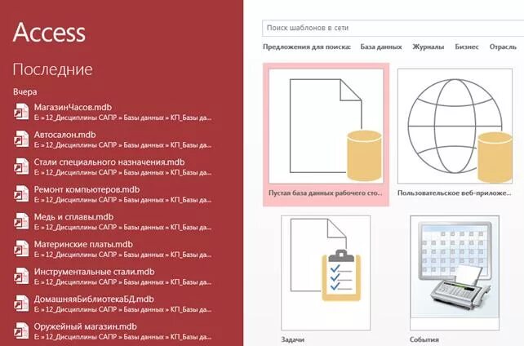This screenshot has height=346, width=524.
Task: Click the file path under Оружейный магазин.mdb
Action: [122, 337]
